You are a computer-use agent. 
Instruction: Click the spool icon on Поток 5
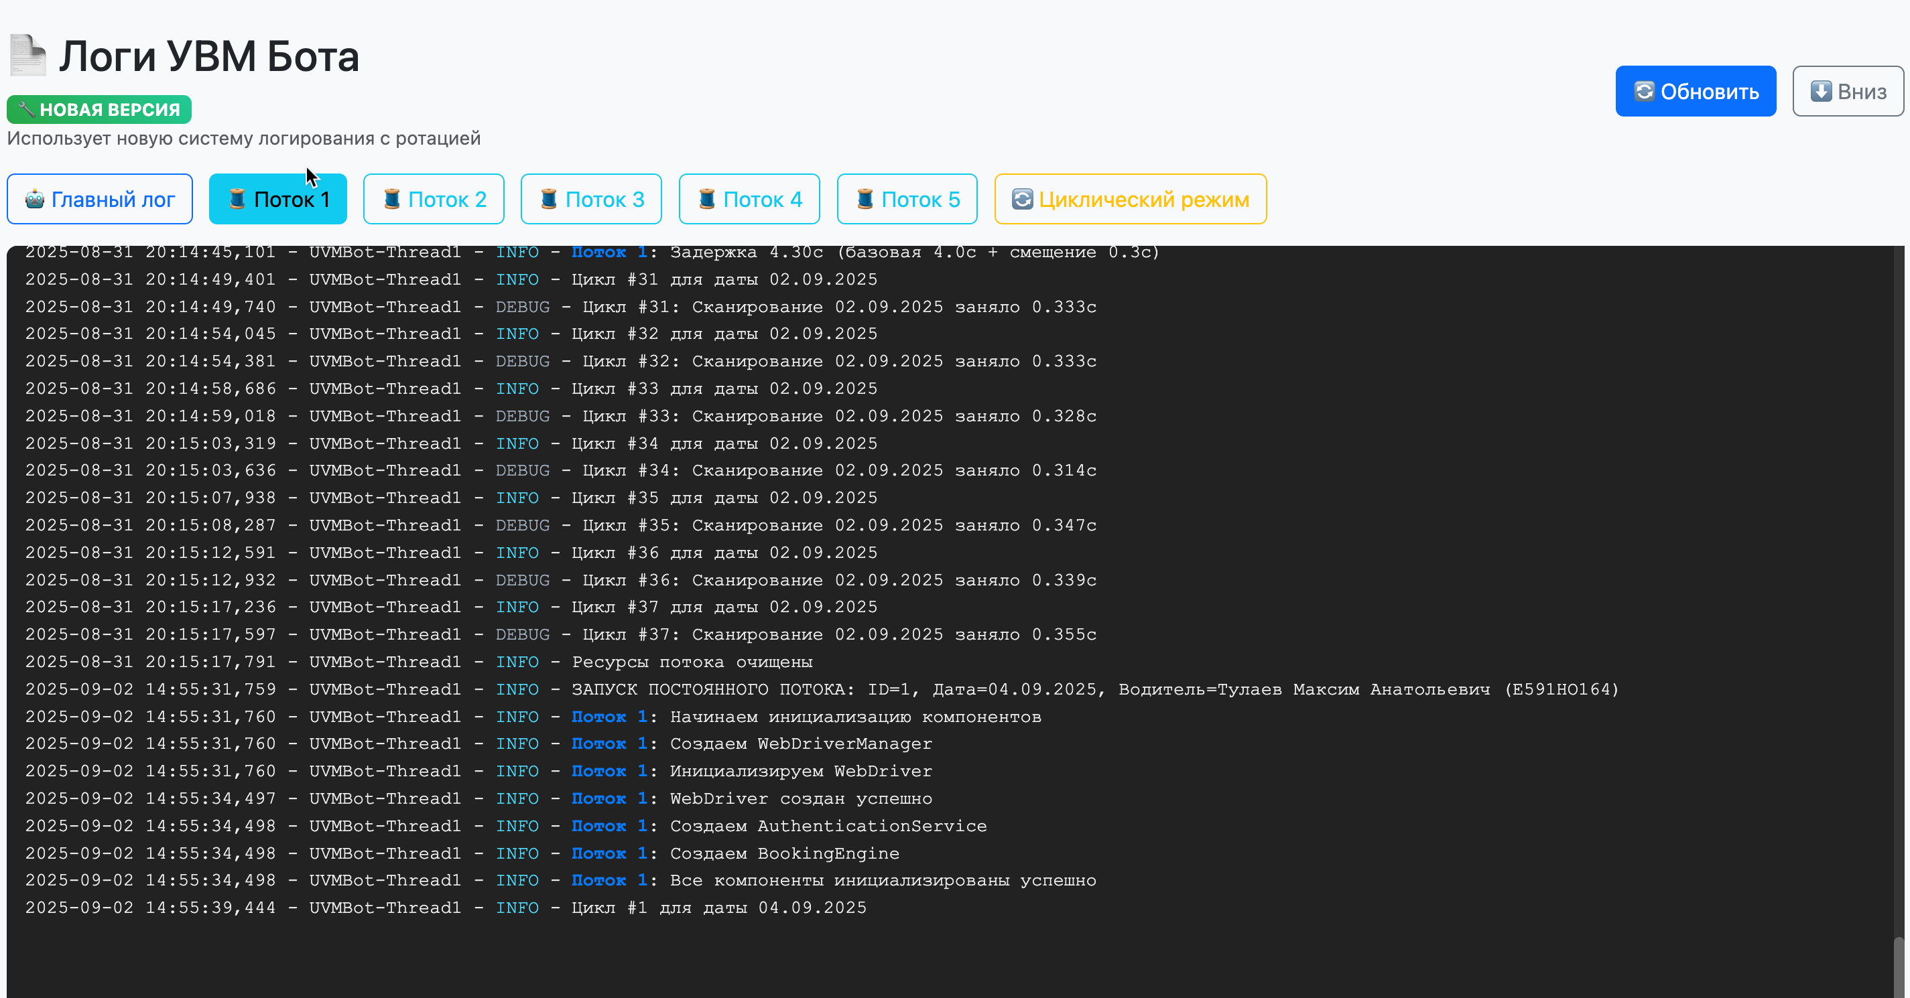865,200
